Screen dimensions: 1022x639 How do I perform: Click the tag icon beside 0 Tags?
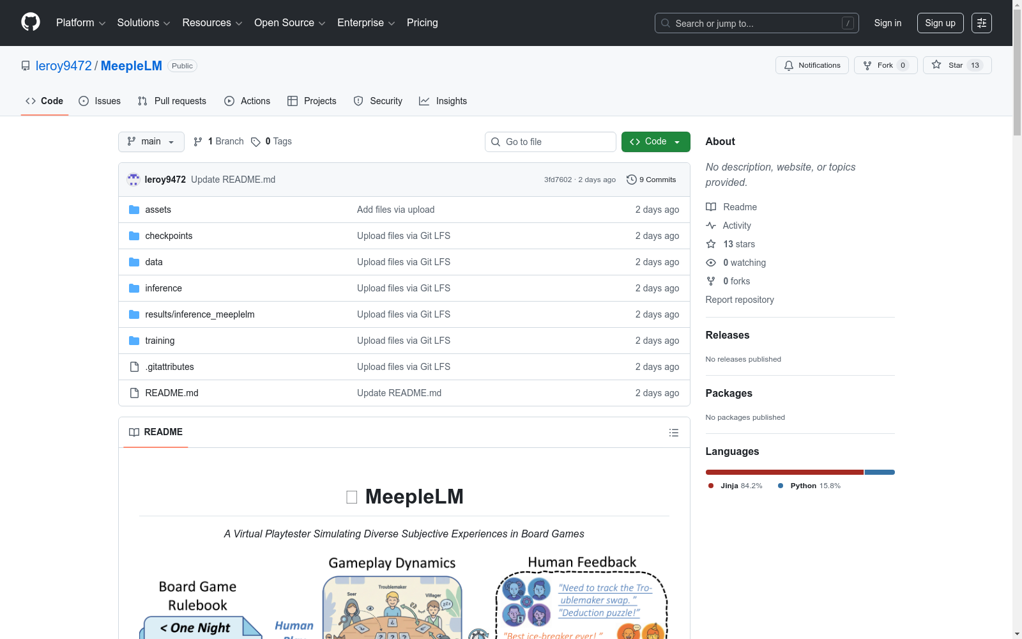tap(256, 142)
